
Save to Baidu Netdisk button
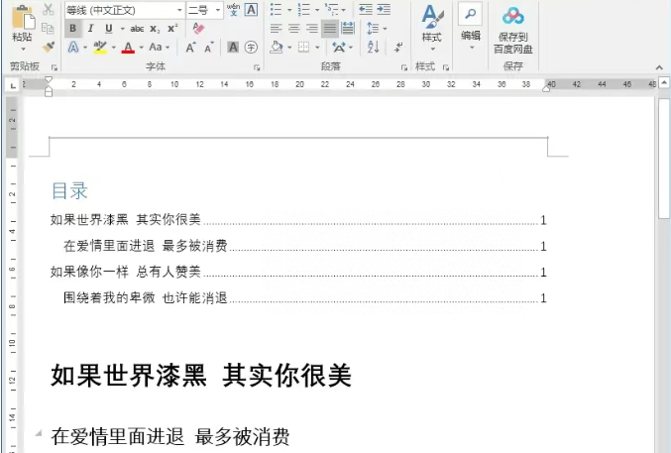pos(512,31)
